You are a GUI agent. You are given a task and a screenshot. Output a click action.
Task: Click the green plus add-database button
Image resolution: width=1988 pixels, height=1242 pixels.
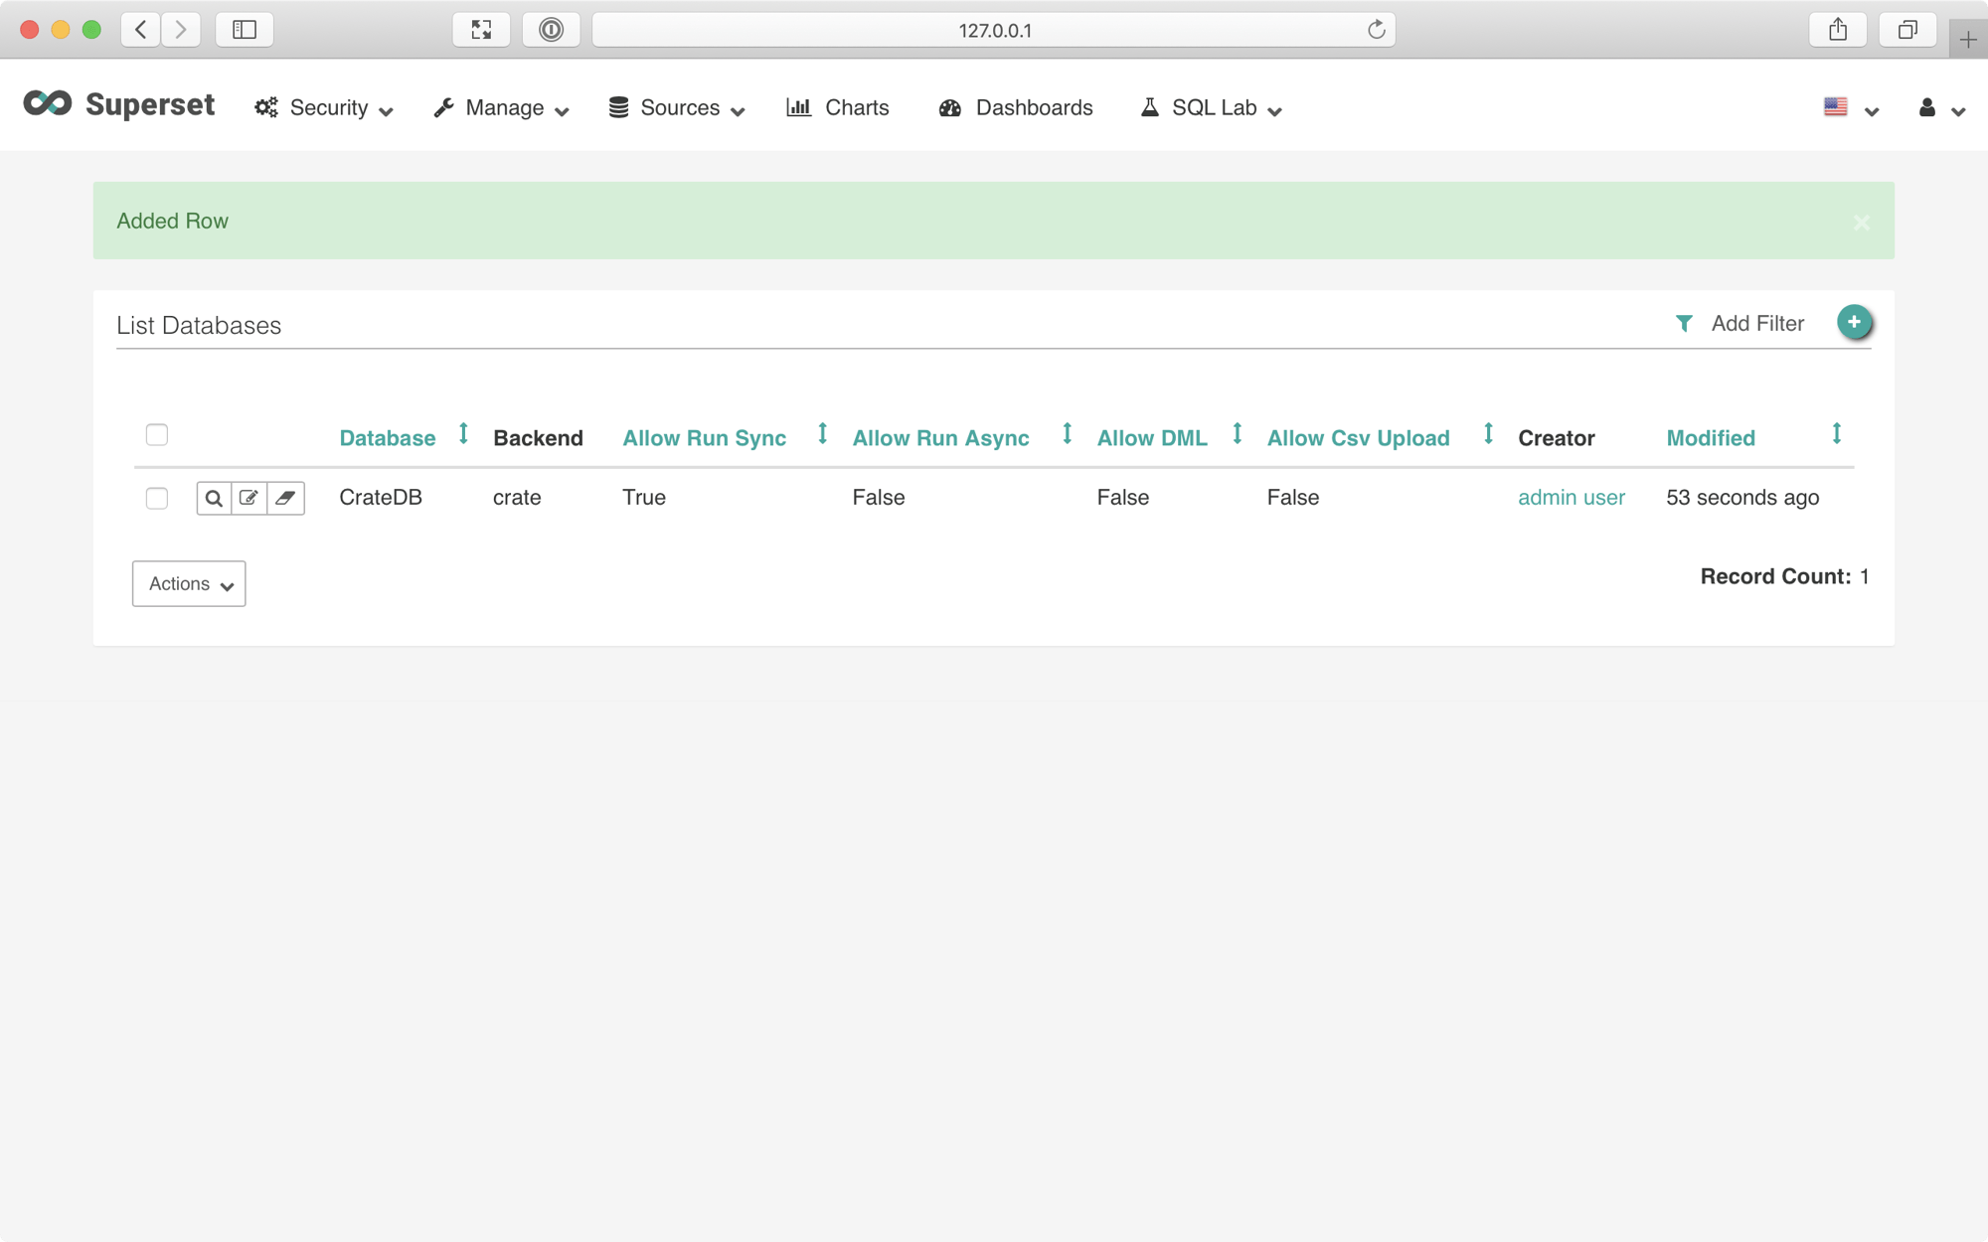pos(1854,322)
